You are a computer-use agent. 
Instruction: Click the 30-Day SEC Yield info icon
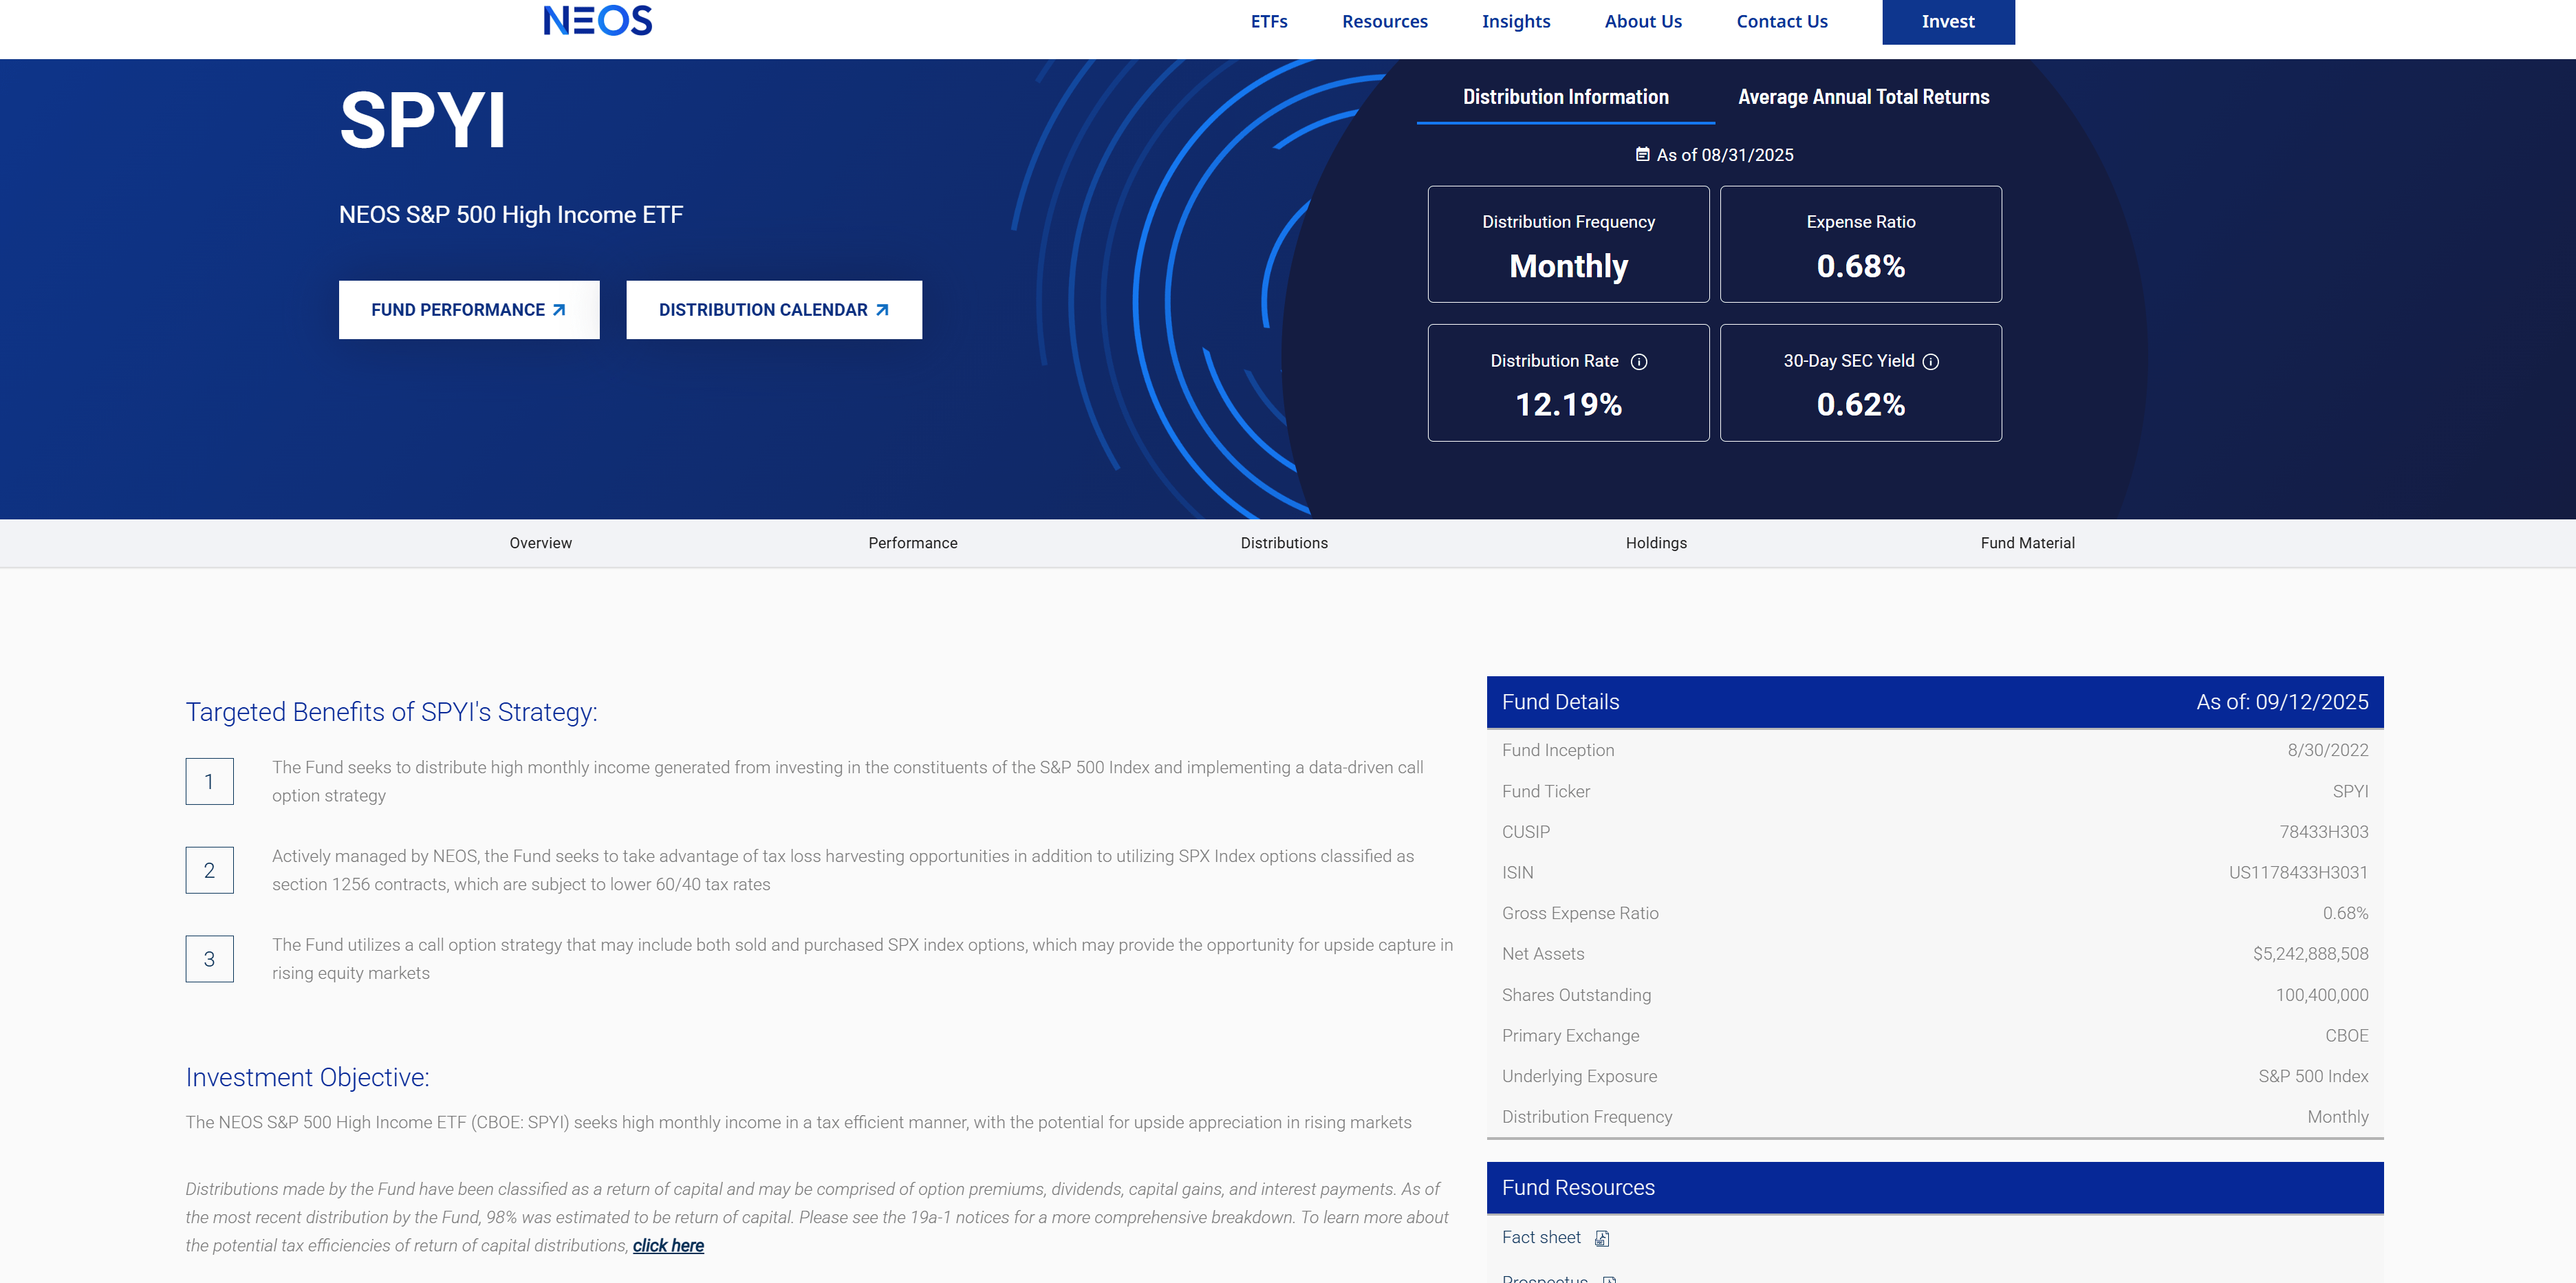[1931, 362]
